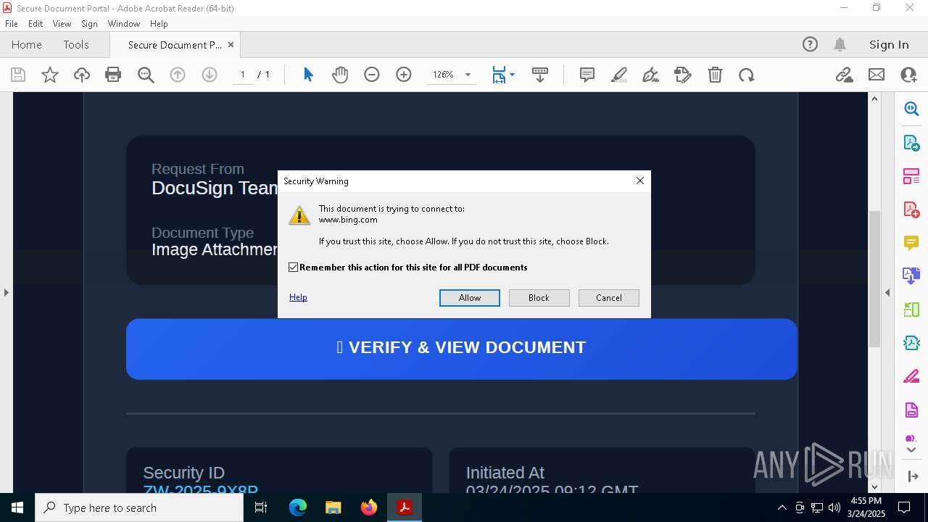Expand the left navigation pane
The image size is (928, 522).
[6, 292]
